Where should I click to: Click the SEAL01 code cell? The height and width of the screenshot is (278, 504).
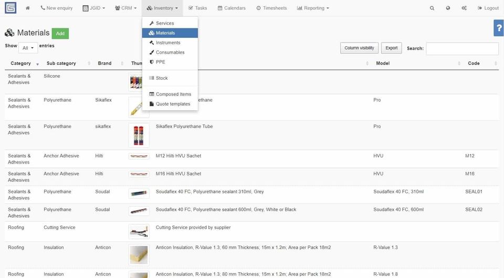(x=474, y=191)
